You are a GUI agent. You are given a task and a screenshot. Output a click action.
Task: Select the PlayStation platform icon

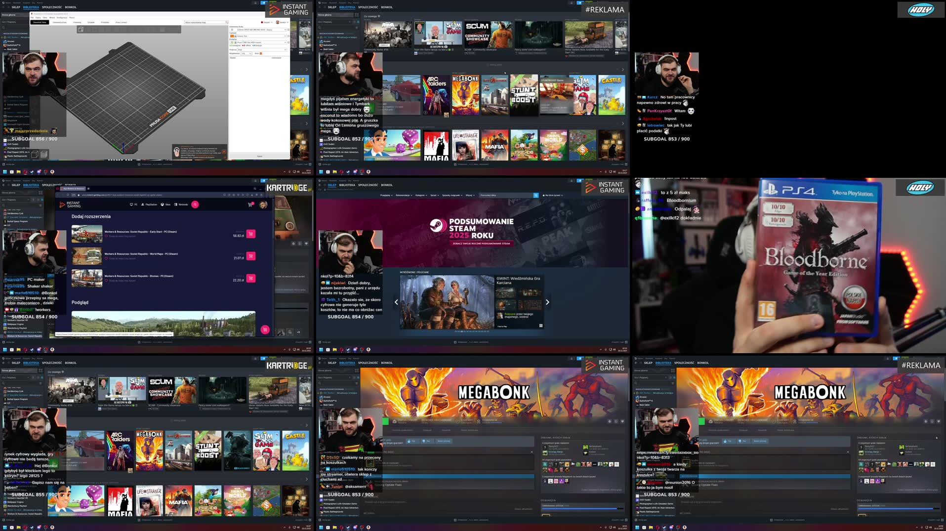pos(142,204)
